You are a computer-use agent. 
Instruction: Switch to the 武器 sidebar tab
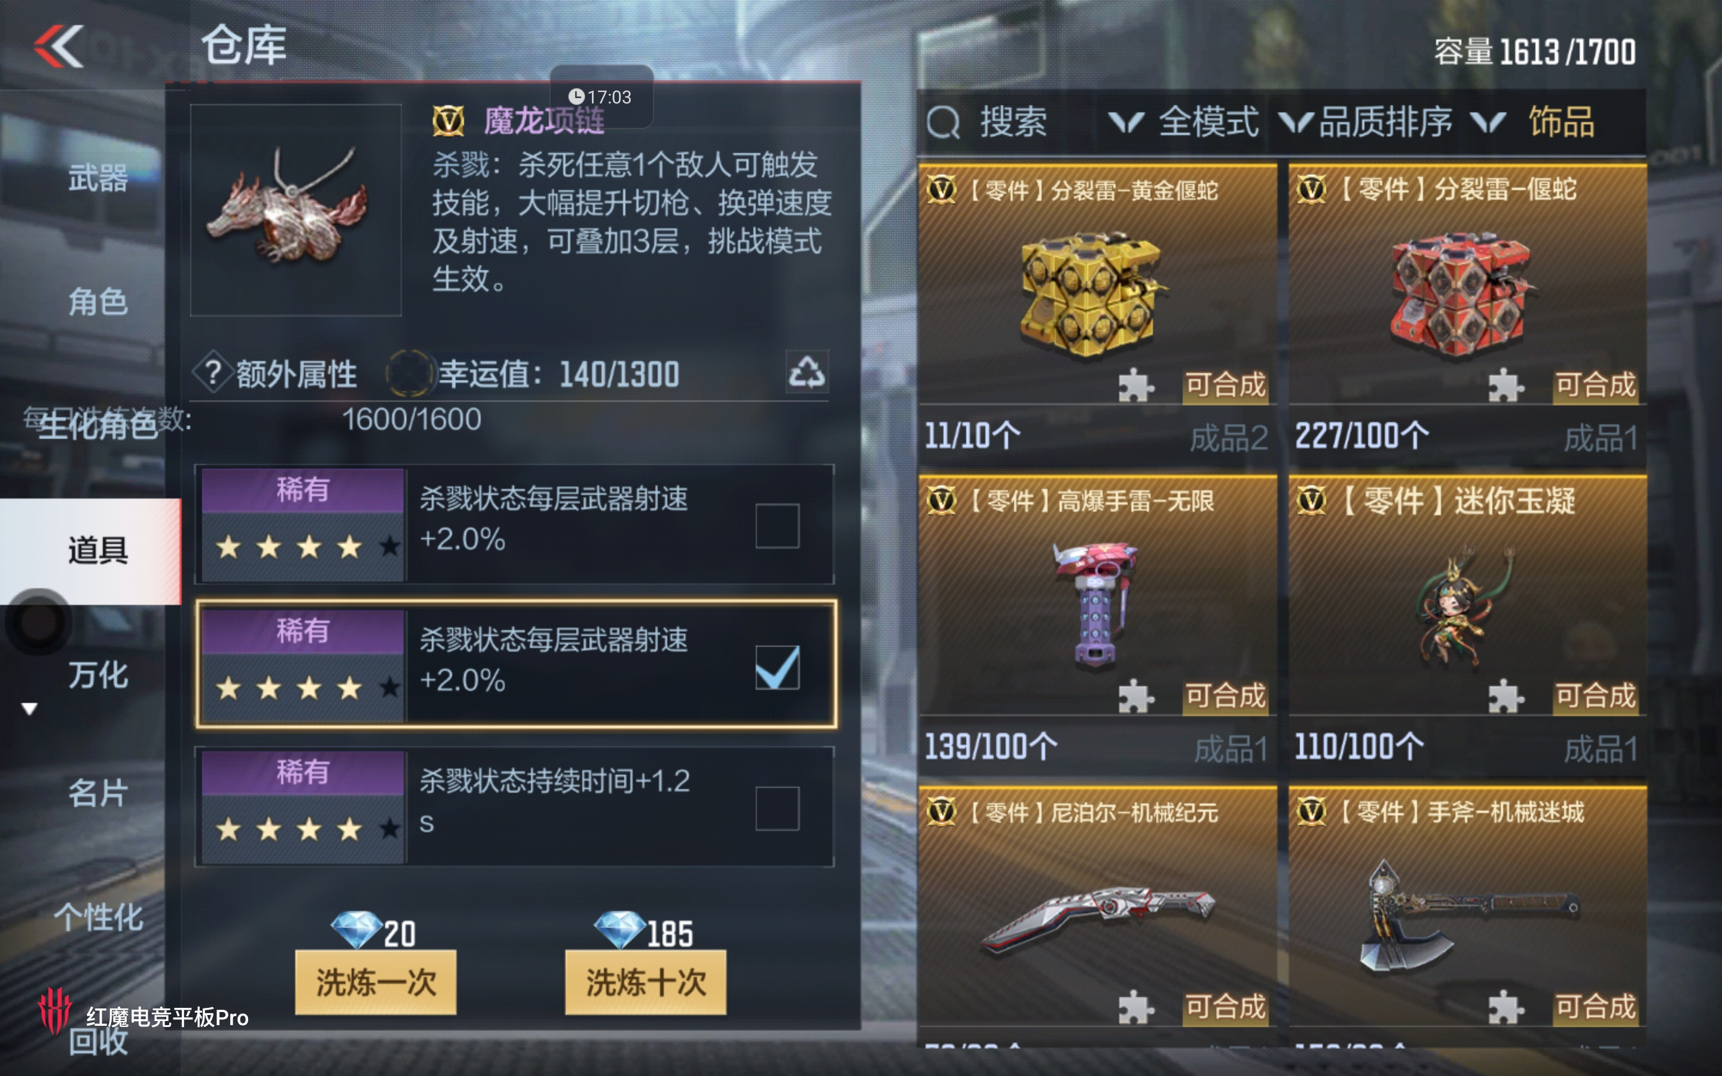pos(98,177)
